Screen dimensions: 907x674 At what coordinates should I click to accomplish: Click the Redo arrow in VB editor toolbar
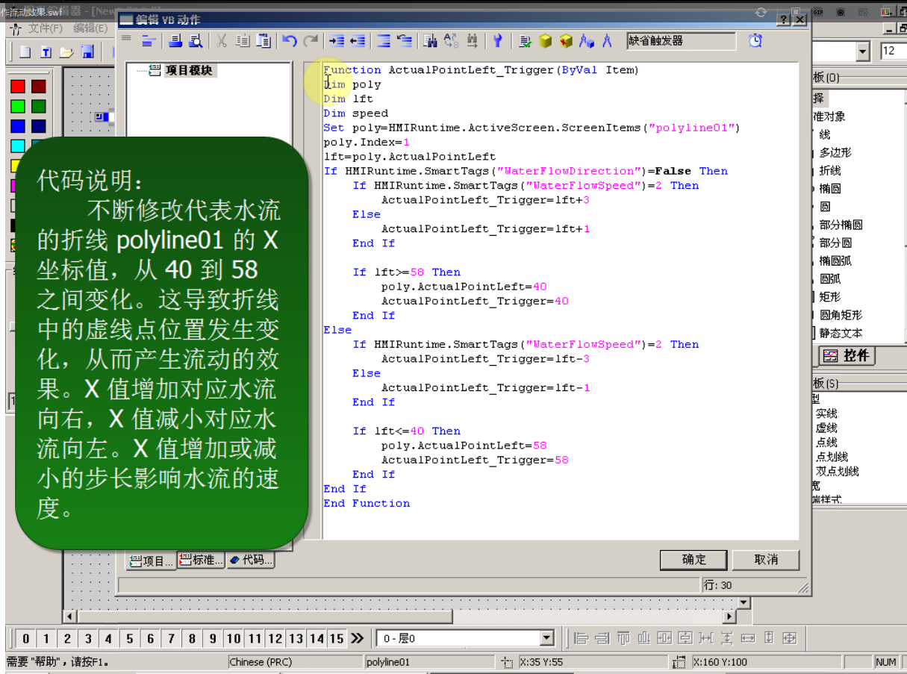[x=310, y=41]
